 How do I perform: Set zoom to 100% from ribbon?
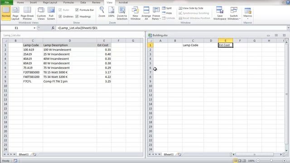tap(111, 12)
